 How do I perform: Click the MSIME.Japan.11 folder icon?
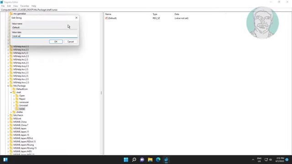(x=11, y=132)
